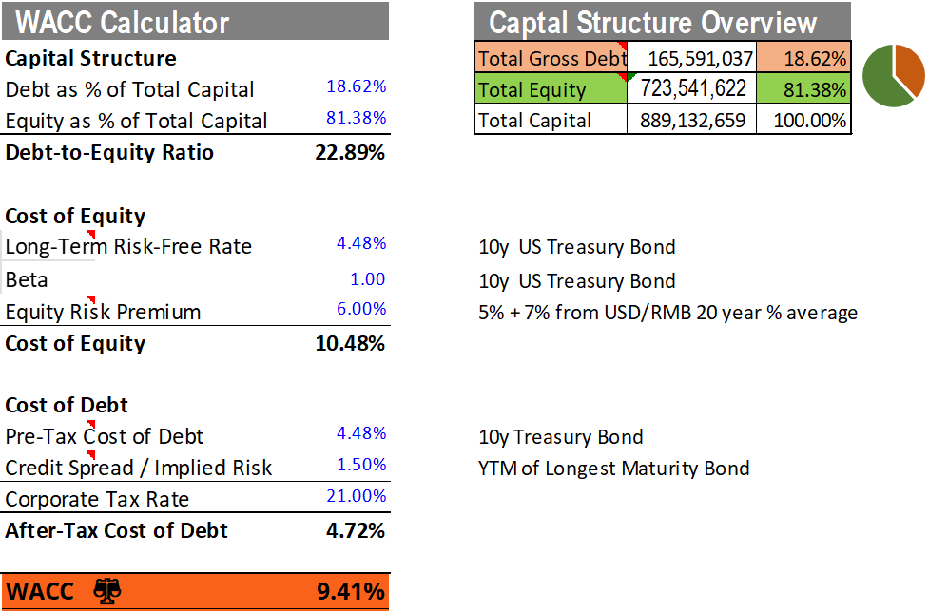Click the 'YTM of Longest Maturity Bond' note
The image size is (948, 612).
click(x=614, y=468)
